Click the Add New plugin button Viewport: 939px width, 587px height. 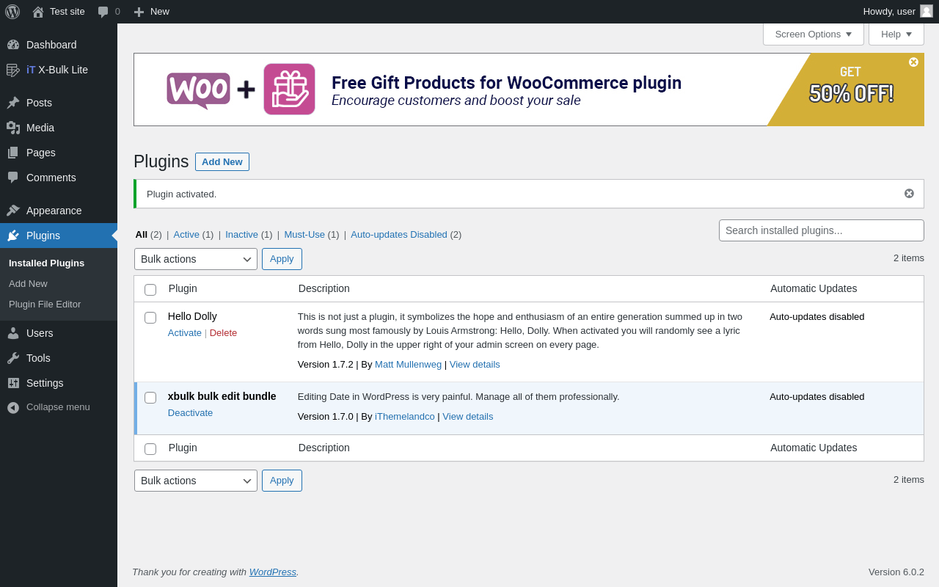tap(222, 161)
